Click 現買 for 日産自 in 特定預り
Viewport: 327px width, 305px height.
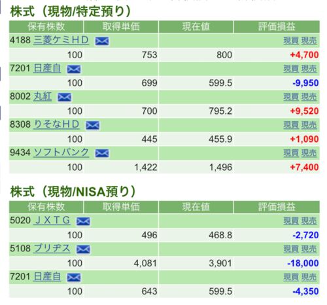point(291,69)
